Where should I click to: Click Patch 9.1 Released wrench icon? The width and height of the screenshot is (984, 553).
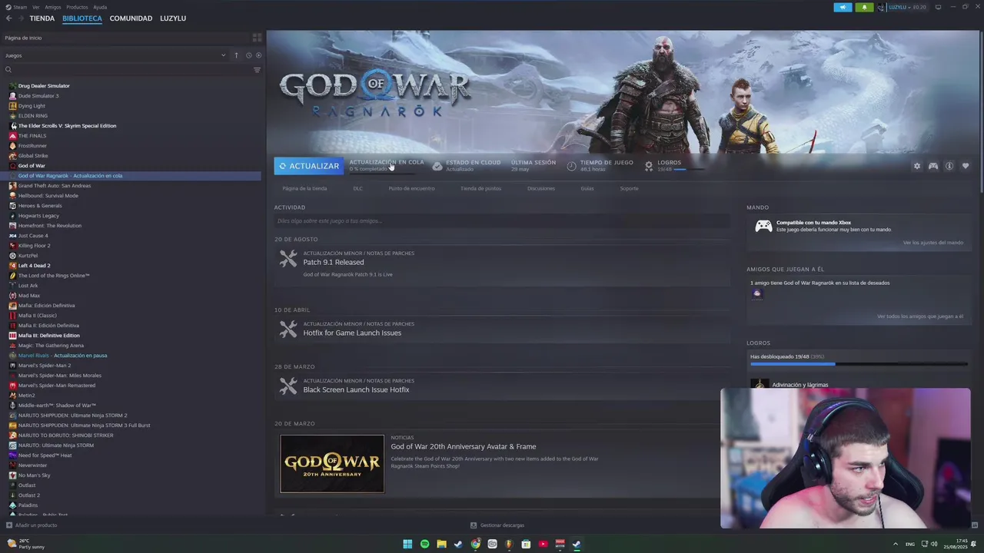tap(288, 259)
